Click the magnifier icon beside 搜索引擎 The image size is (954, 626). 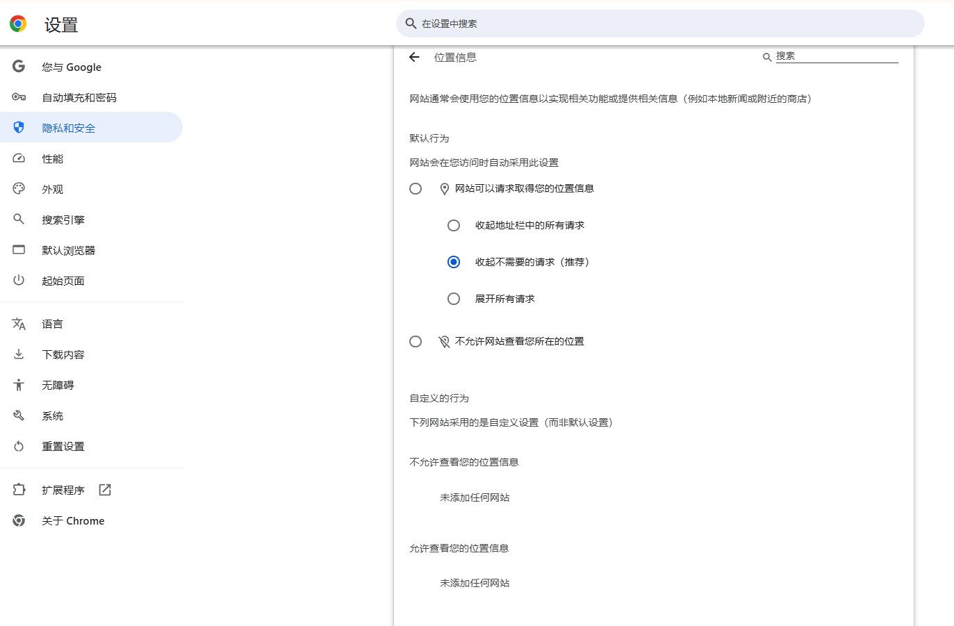[x=19, y=220]
